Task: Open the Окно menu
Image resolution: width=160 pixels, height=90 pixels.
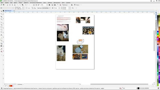Action: [63, 3]
